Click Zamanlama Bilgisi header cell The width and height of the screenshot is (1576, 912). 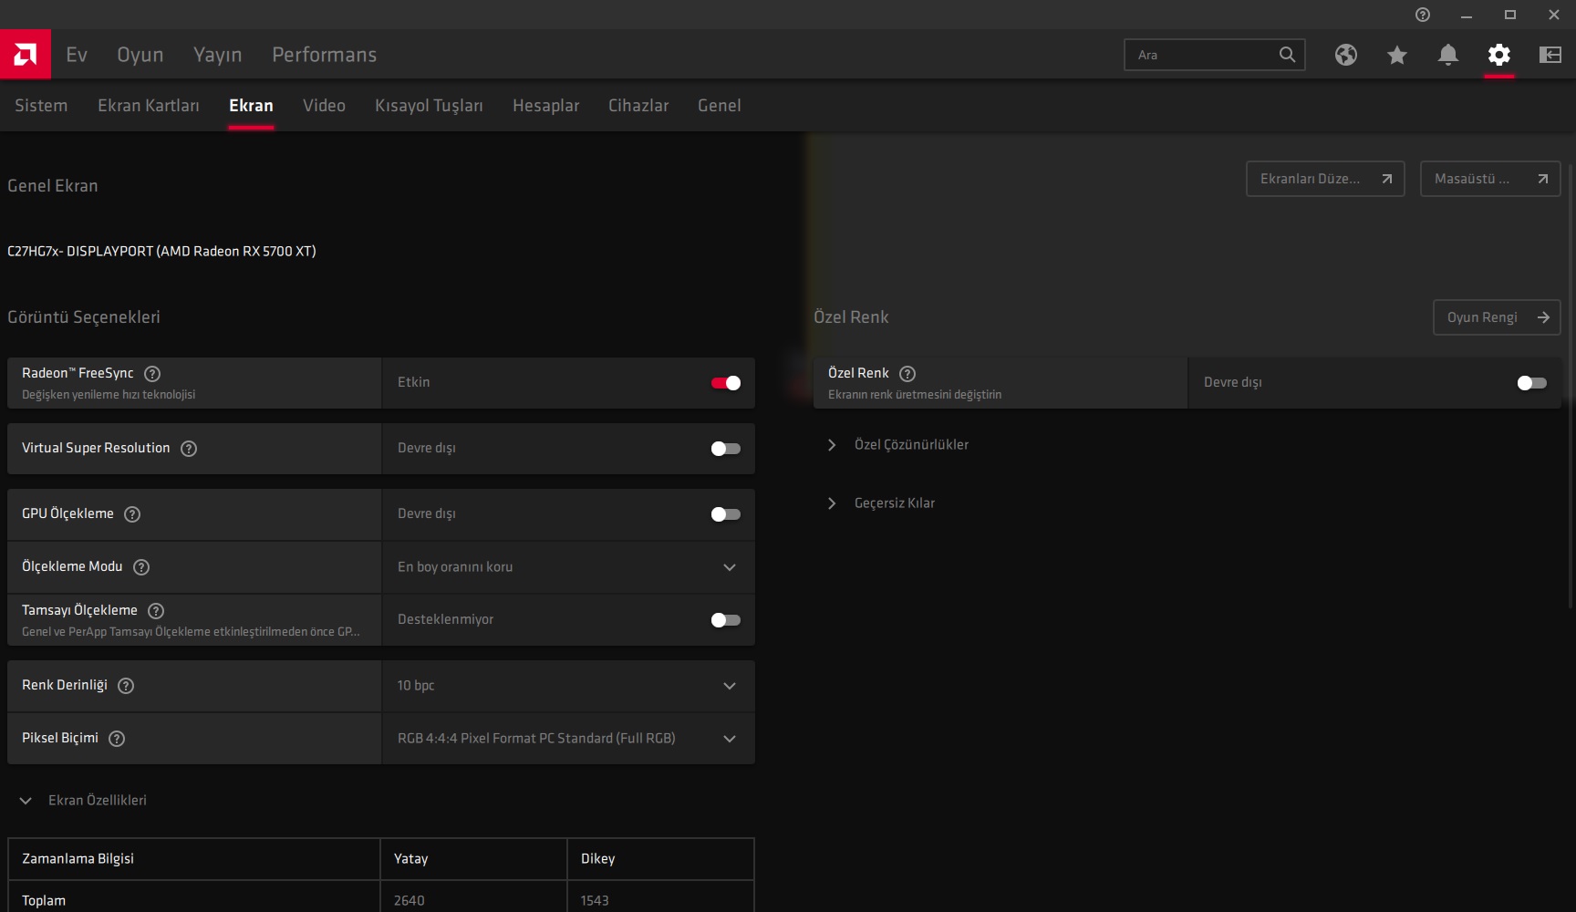click(194, 859)
